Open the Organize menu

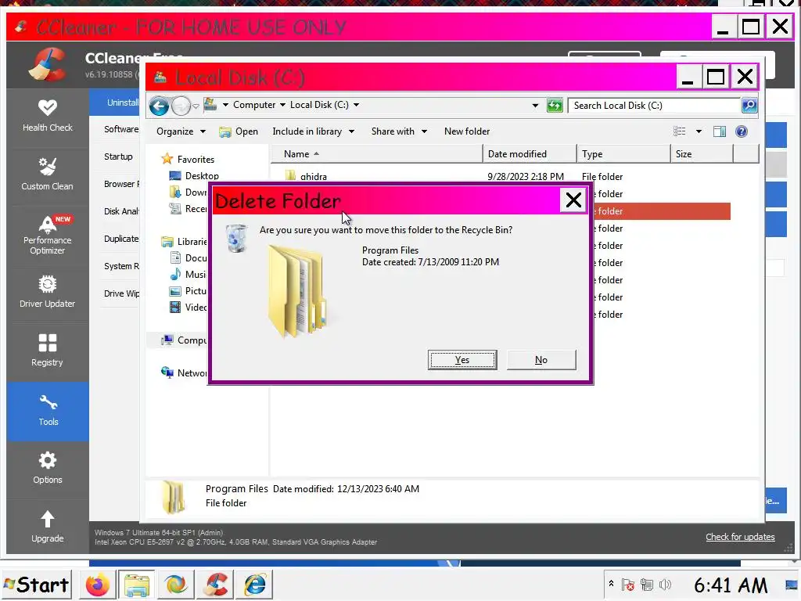coord(181,131)
